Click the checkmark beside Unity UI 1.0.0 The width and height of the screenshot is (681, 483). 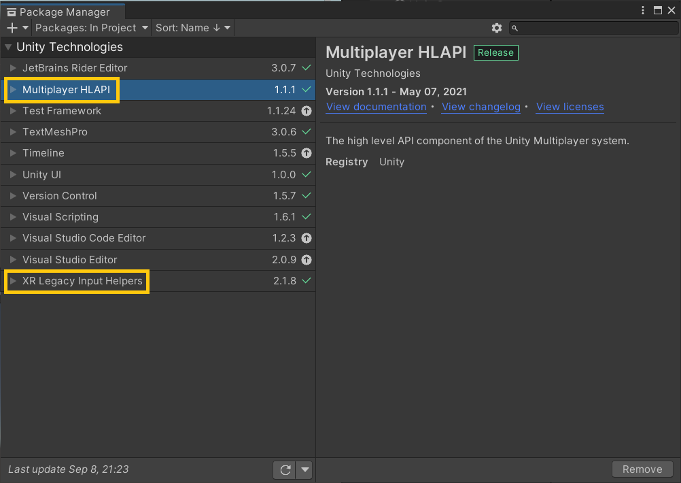click(x=307, y=174)
